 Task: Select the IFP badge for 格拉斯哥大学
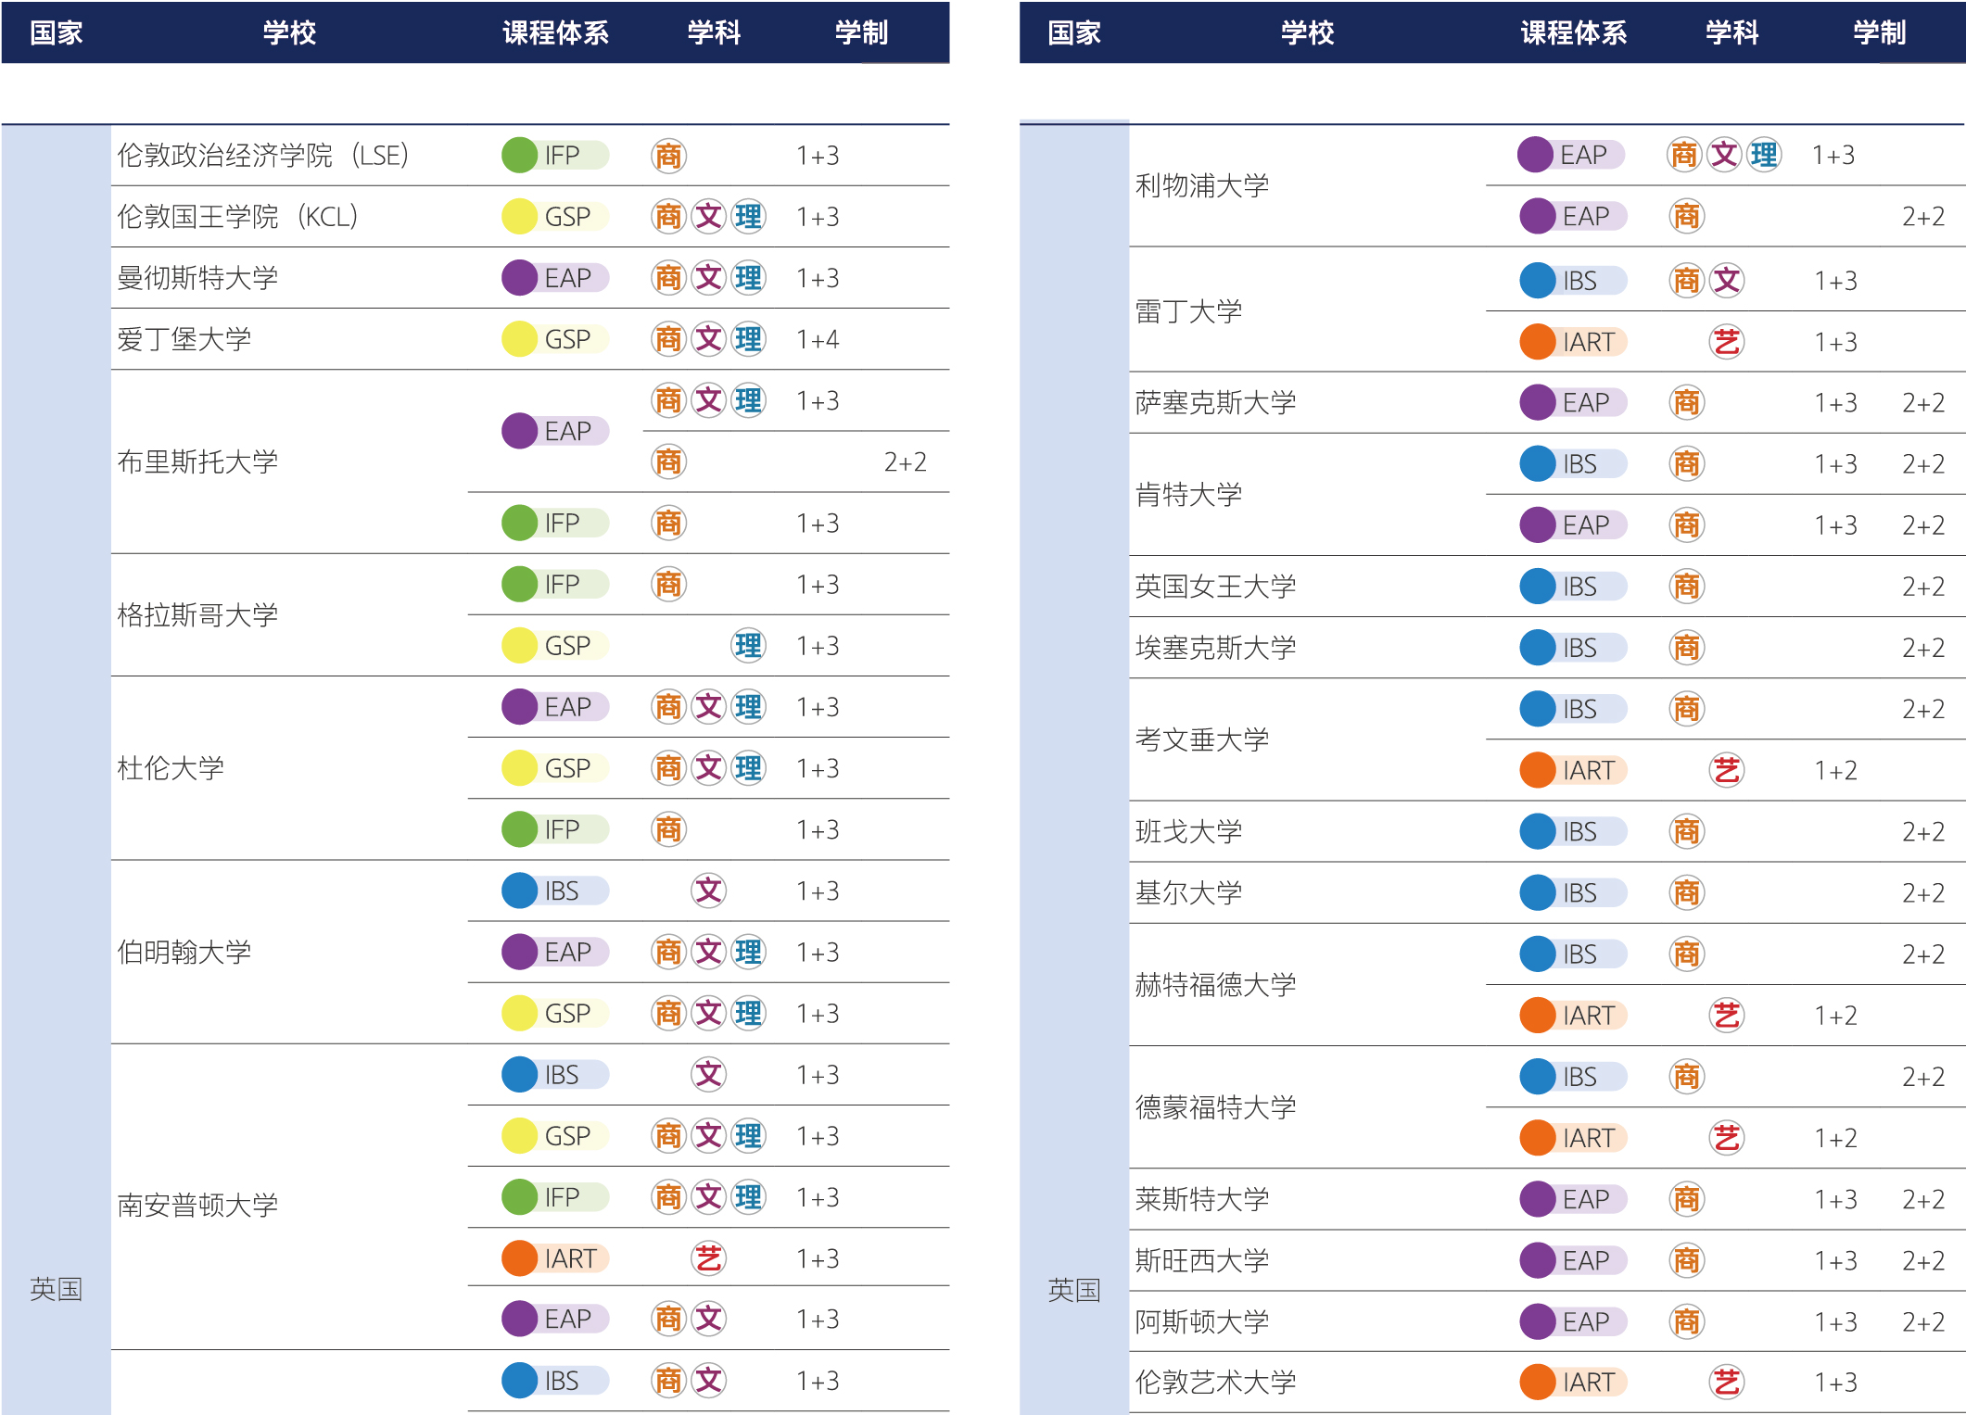click(x=555, y=584)
